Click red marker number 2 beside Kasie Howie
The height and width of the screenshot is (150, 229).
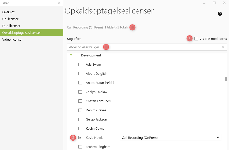tap(73, 138)
